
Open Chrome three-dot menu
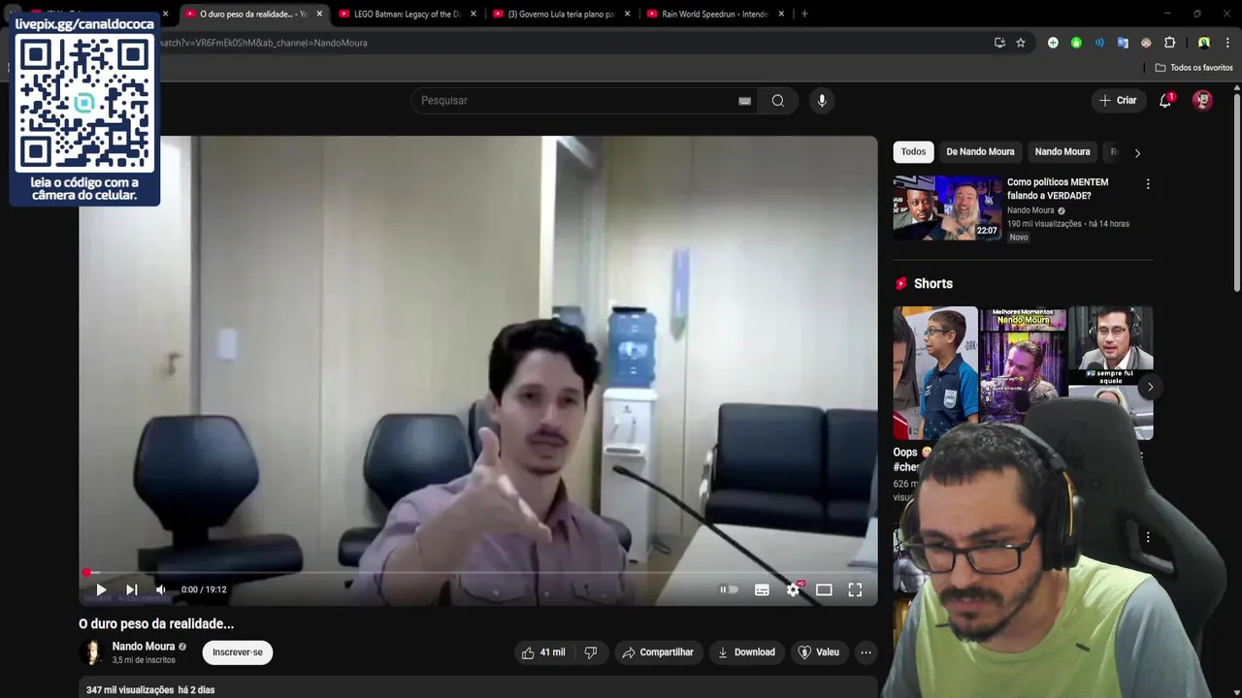click(1227, 43)
